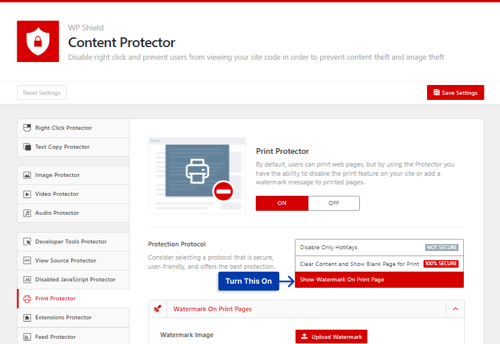This screenshot has height=344, width=500.
Task: Click the Watermark Image label
Action: pyautogui.click(x=187, y=335)
